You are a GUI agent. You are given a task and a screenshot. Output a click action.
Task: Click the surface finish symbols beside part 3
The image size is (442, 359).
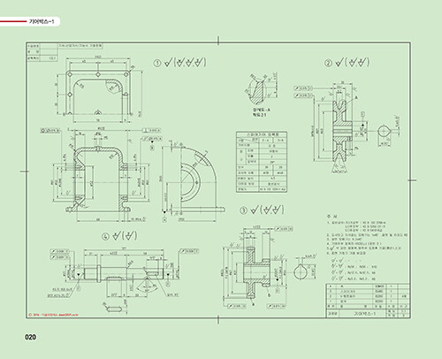tap(267, 210)
